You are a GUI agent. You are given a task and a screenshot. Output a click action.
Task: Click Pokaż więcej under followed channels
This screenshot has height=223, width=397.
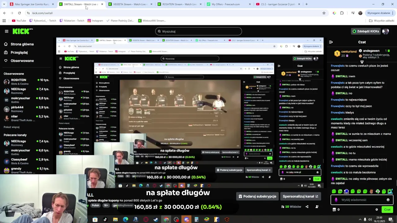(x=11, y=127)
